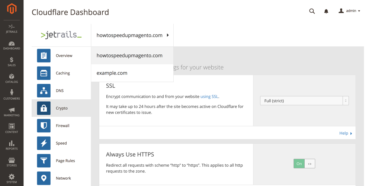This screenshot has height=186, width=372.
Task: Select example.com from domain list
Action: [x=132, y=73]
